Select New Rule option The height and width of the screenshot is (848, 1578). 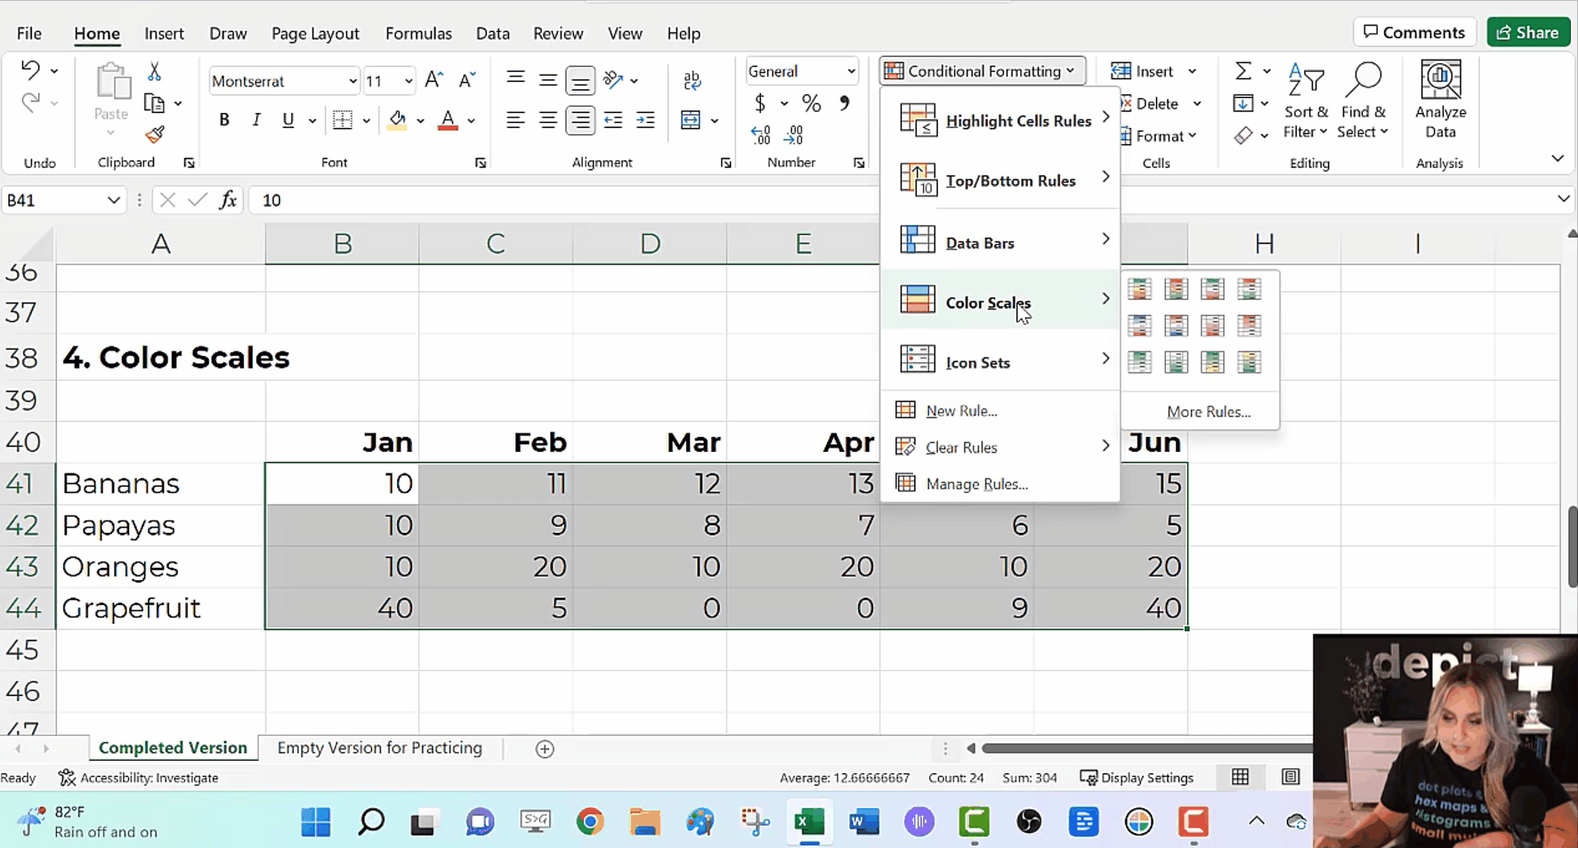(x=1000, y=410)
